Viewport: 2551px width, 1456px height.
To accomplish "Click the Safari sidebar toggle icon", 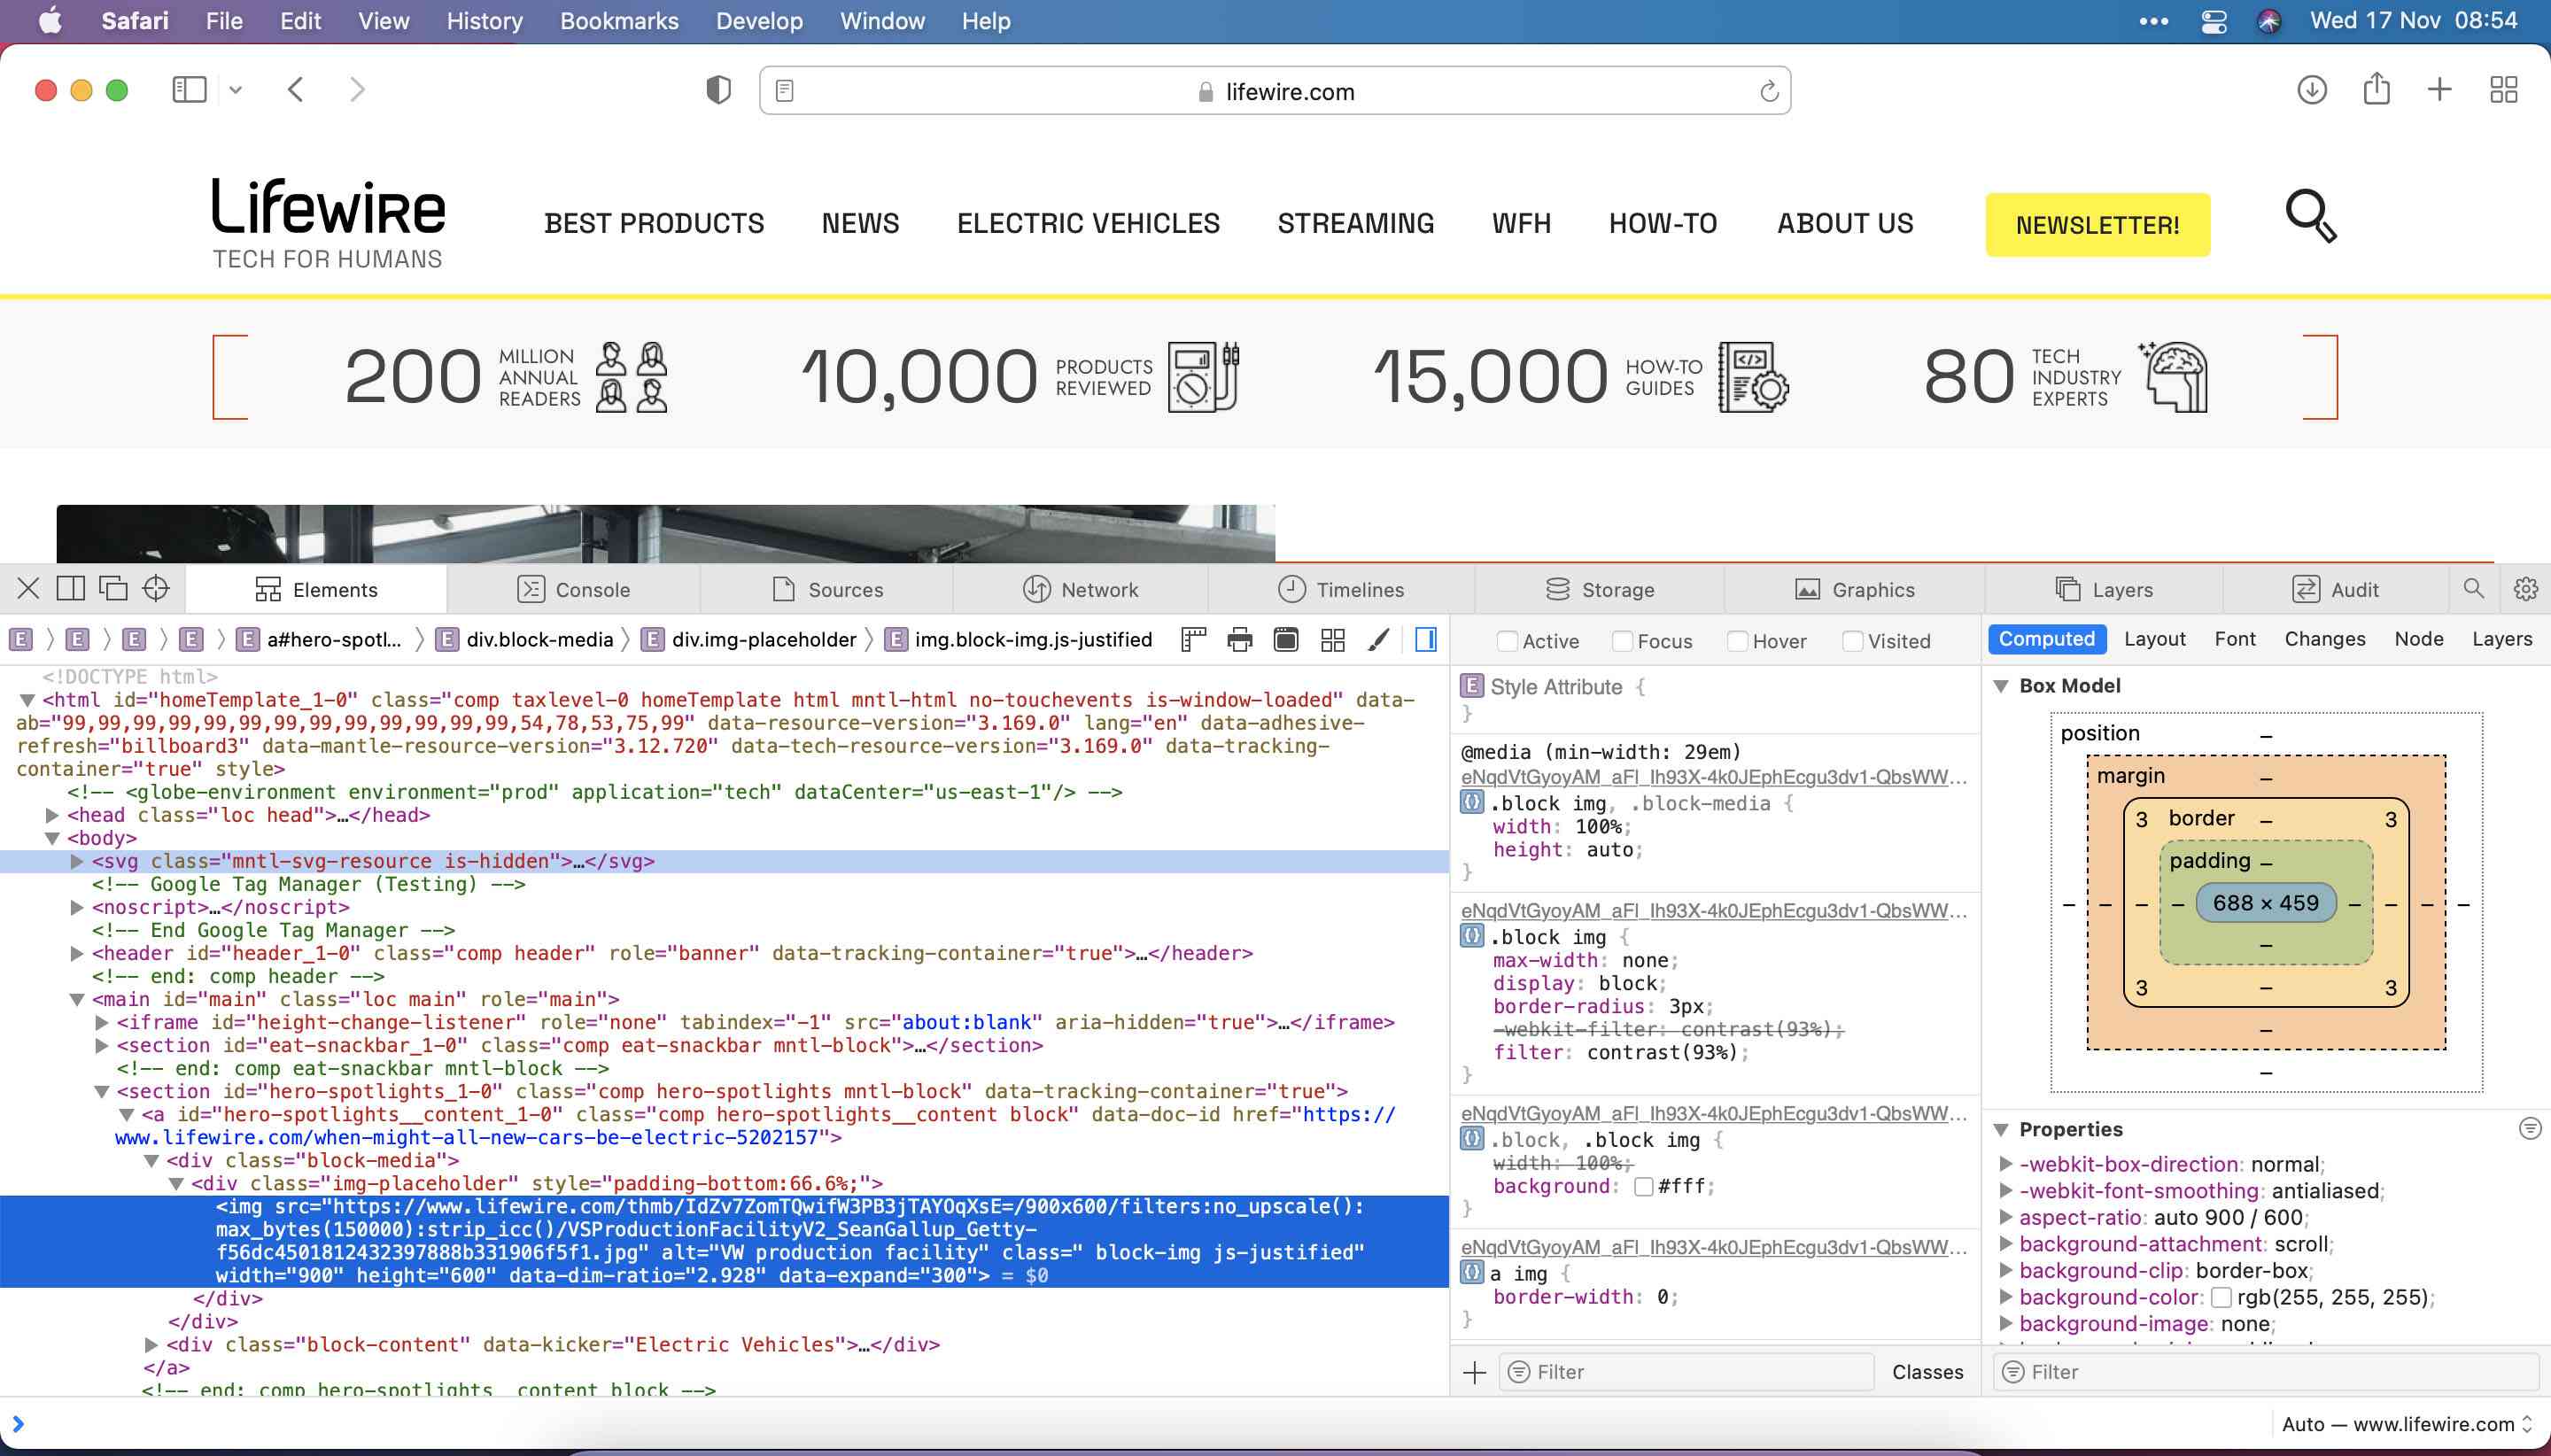I will (x=189, y=90).
